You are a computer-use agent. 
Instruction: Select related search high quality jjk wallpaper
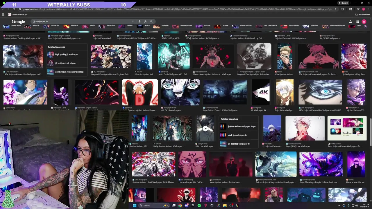[67, 54]
